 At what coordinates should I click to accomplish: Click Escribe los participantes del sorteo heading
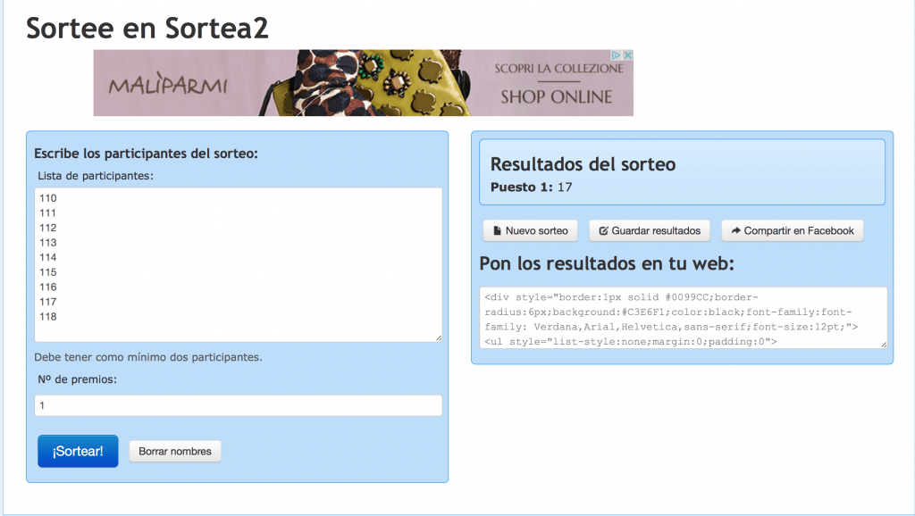[x=146, y=154]
